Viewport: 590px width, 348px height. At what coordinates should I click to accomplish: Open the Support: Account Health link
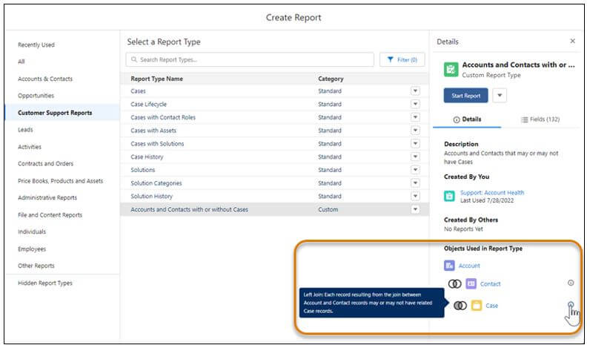coord(493,192)
